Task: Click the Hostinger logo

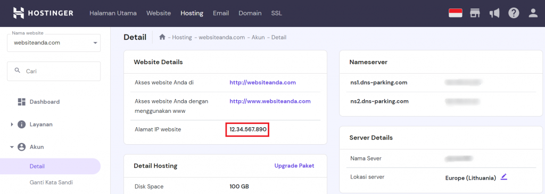Action: pyautogui.click(x=44, y=13)
